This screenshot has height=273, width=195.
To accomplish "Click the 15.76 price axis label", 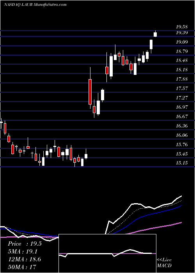I will 181,145.
